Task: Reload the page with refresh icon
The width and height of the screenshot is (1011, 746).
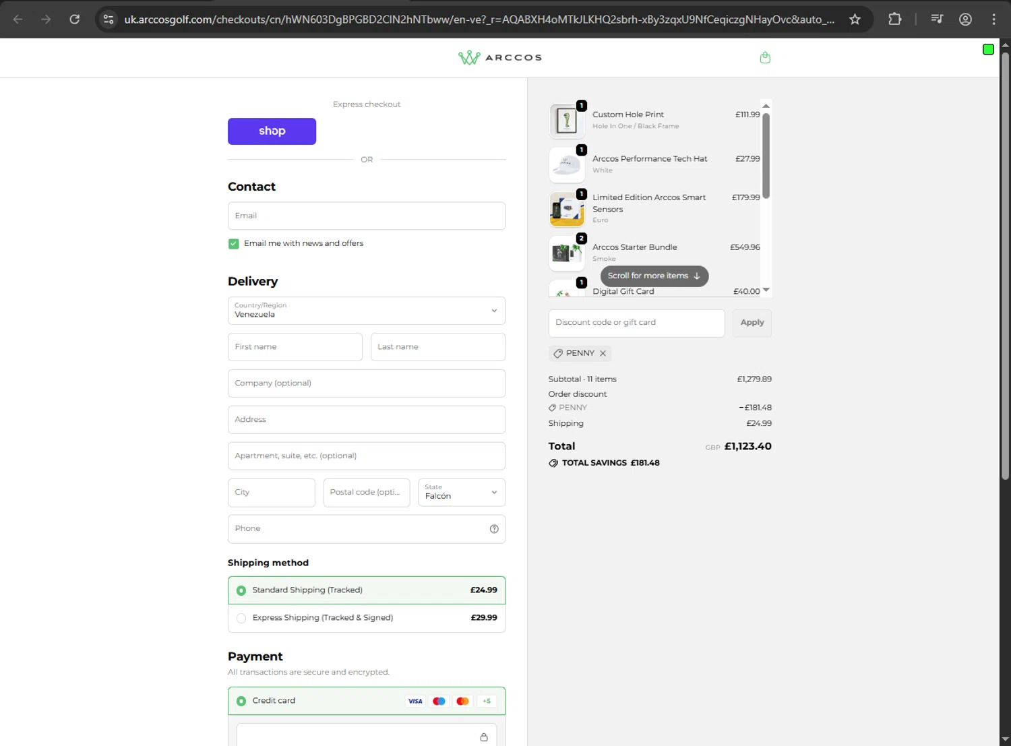Action: click(x=75, y=20)
